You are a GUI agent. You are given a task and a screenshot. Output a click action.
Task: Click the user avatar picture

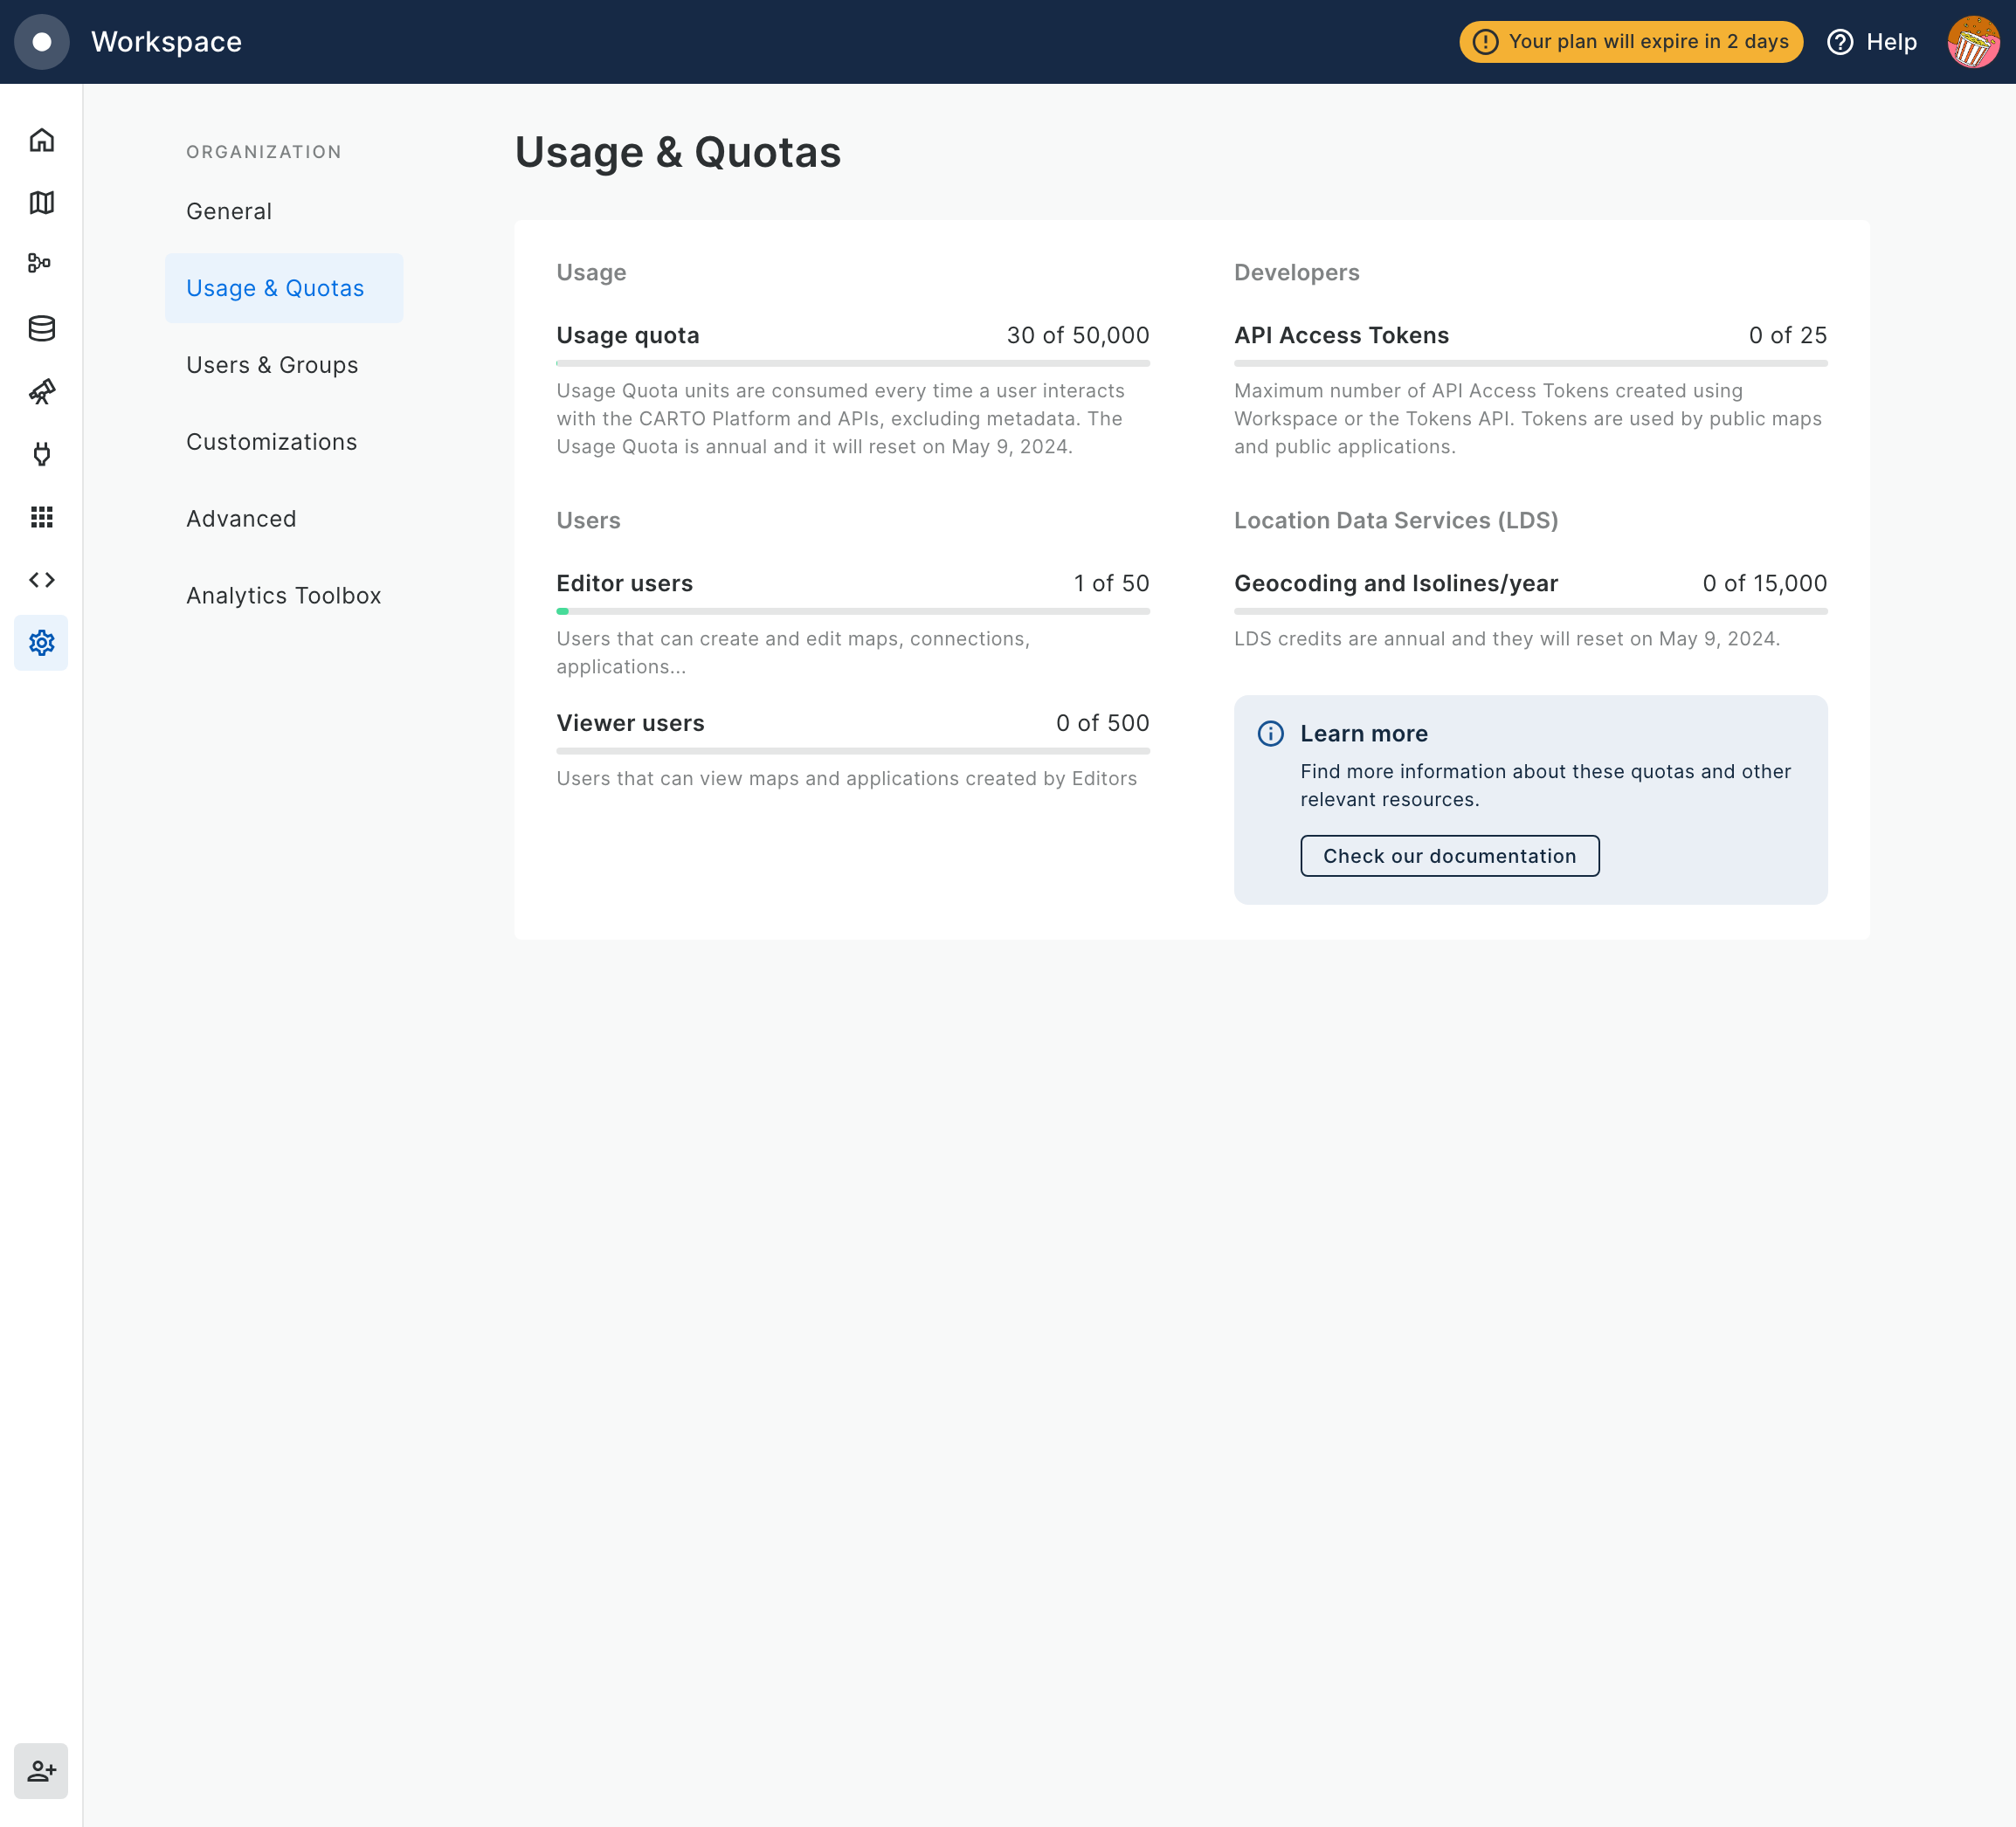pos(1972,42)
